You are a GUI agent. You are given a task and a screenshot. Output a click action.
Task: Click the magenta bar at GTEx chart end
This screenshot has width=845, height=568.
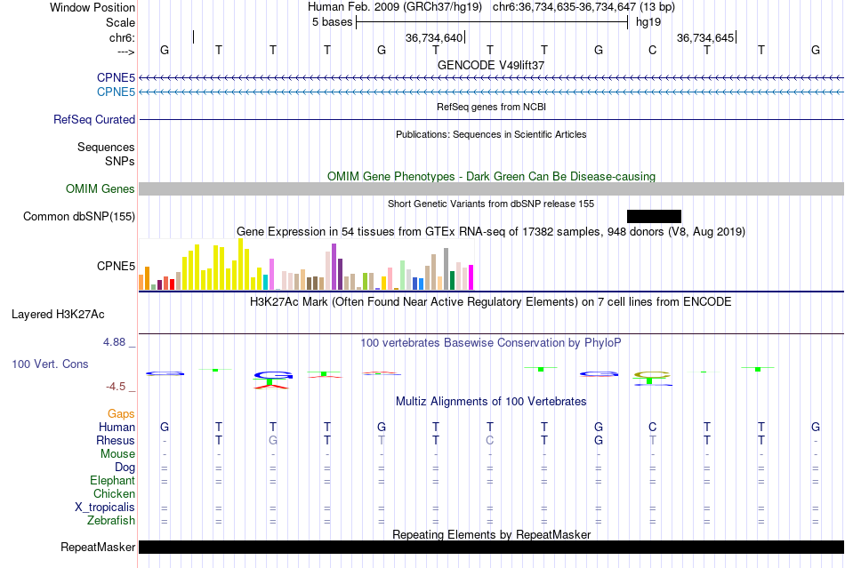(x=471, y=278)
